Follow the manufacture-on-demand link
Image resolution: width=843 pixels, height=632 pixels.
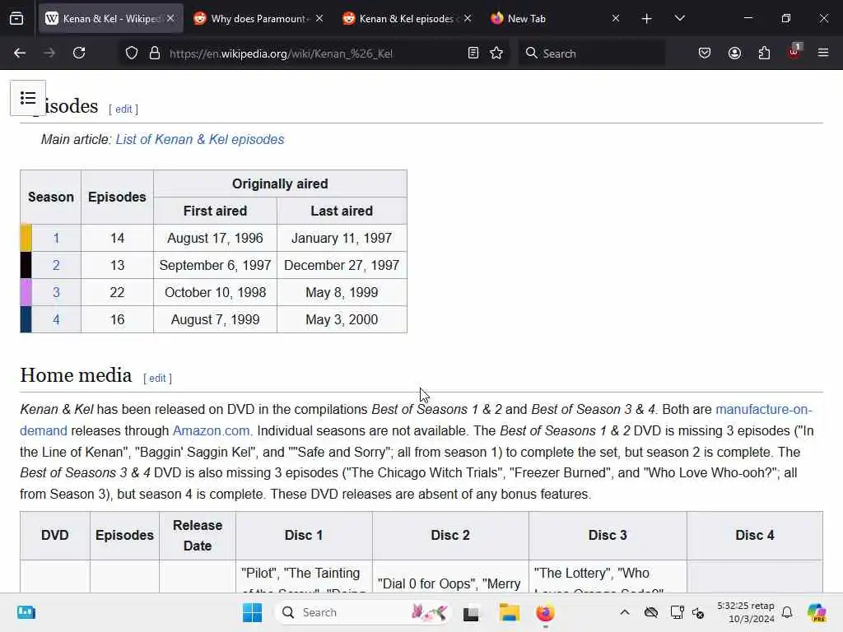pos(763,410)
